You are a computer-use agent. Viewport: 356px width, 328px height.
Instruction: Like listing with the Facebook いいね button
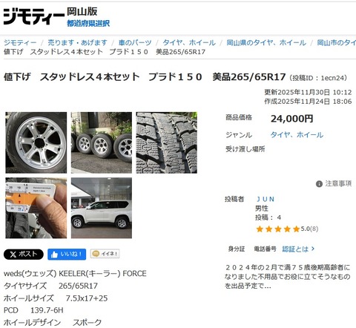click(67, 254)
